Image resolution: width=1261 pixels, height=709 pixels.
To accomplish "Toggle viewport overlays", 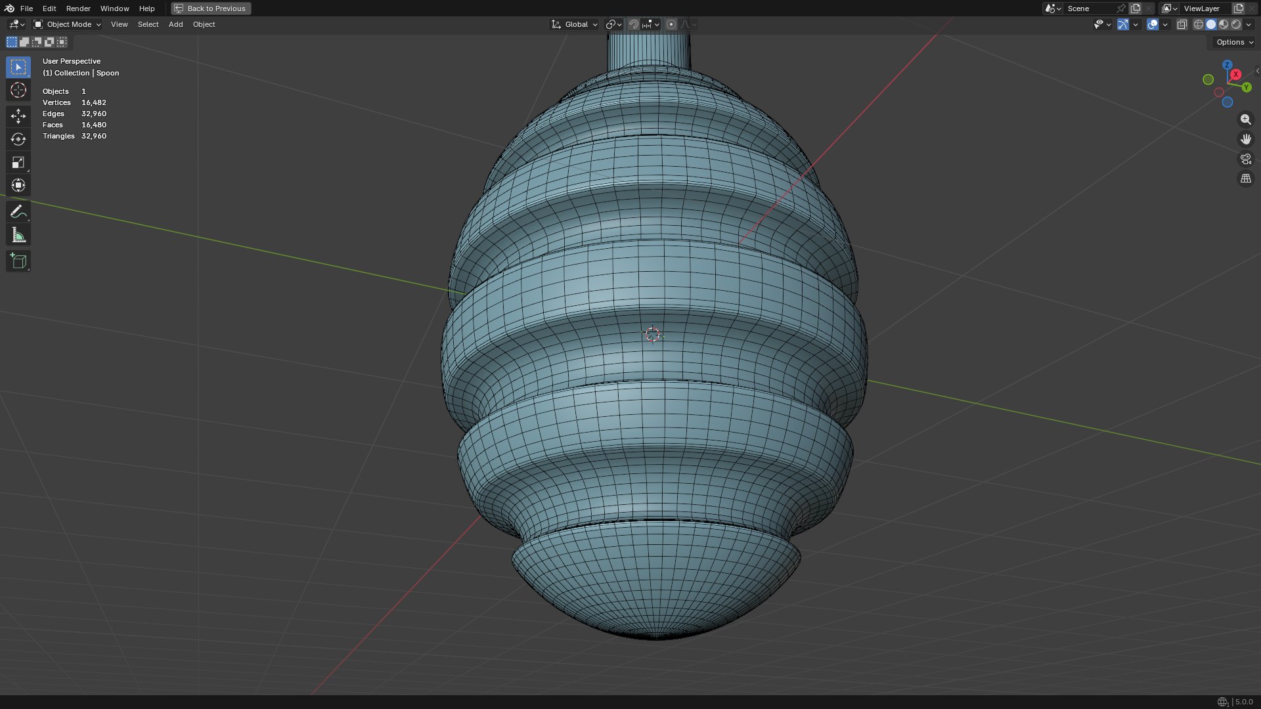I will [1153, 24].
